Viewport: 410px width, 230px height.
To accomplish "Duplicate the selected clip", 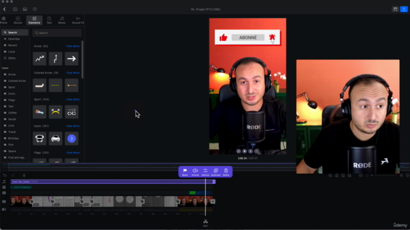I will point(216,172).
